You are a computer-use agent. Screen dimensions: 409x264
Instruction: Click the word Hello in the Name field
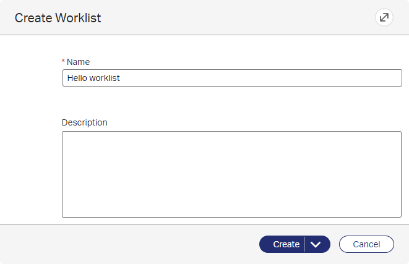77,78
